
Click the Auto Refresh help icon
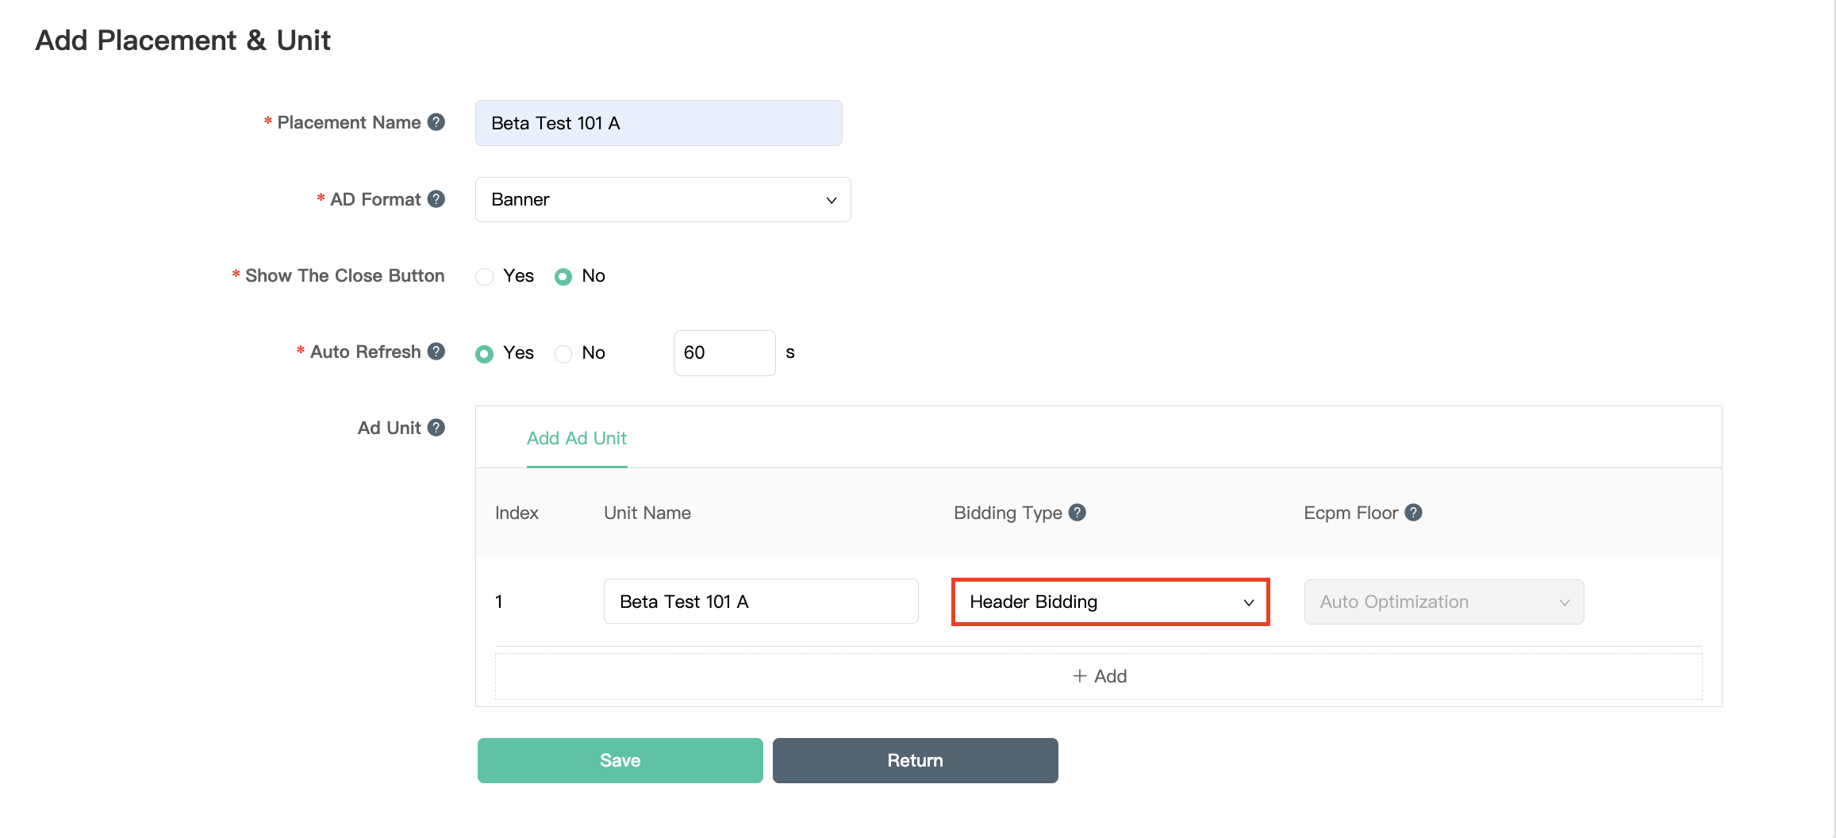(x=436, y=352)
